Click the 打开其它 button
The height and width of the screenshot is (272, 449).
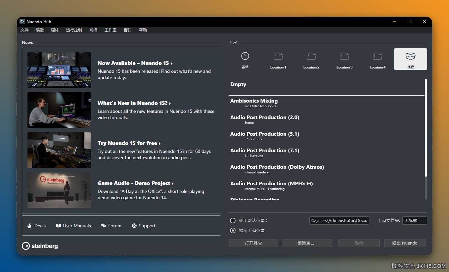(x=253, y=243)
